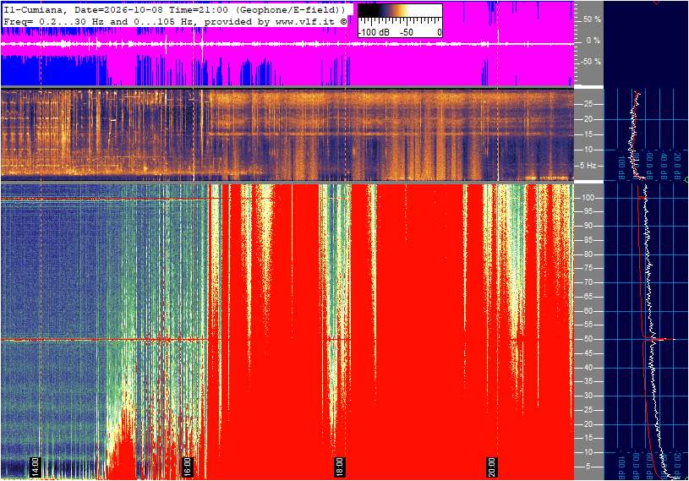Click the rotated '20.0 dB' label in upper spectrum plot
The image size is (689, 481).
point(677,165)
